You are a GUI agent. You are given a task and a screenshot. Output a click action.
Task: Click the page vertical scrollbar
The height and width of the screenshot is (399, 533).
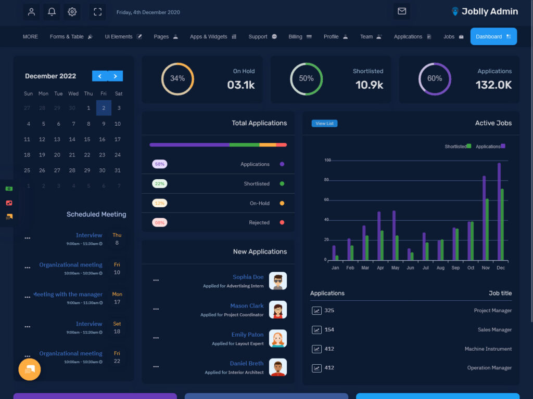531,161
